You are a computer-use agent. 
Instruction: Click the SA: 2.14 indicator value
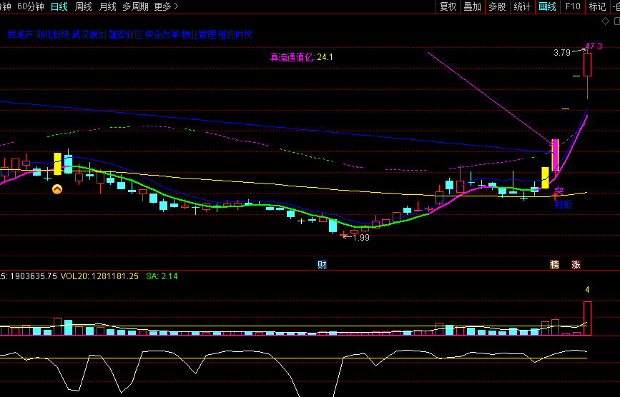click(x=162, y=276)
